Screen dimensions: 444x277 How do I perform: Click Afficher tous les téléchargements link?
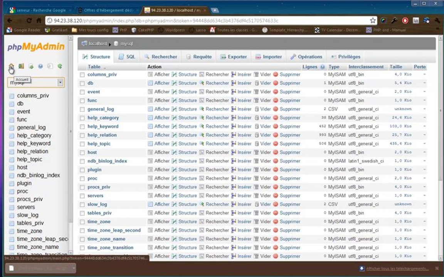[397, 269]
